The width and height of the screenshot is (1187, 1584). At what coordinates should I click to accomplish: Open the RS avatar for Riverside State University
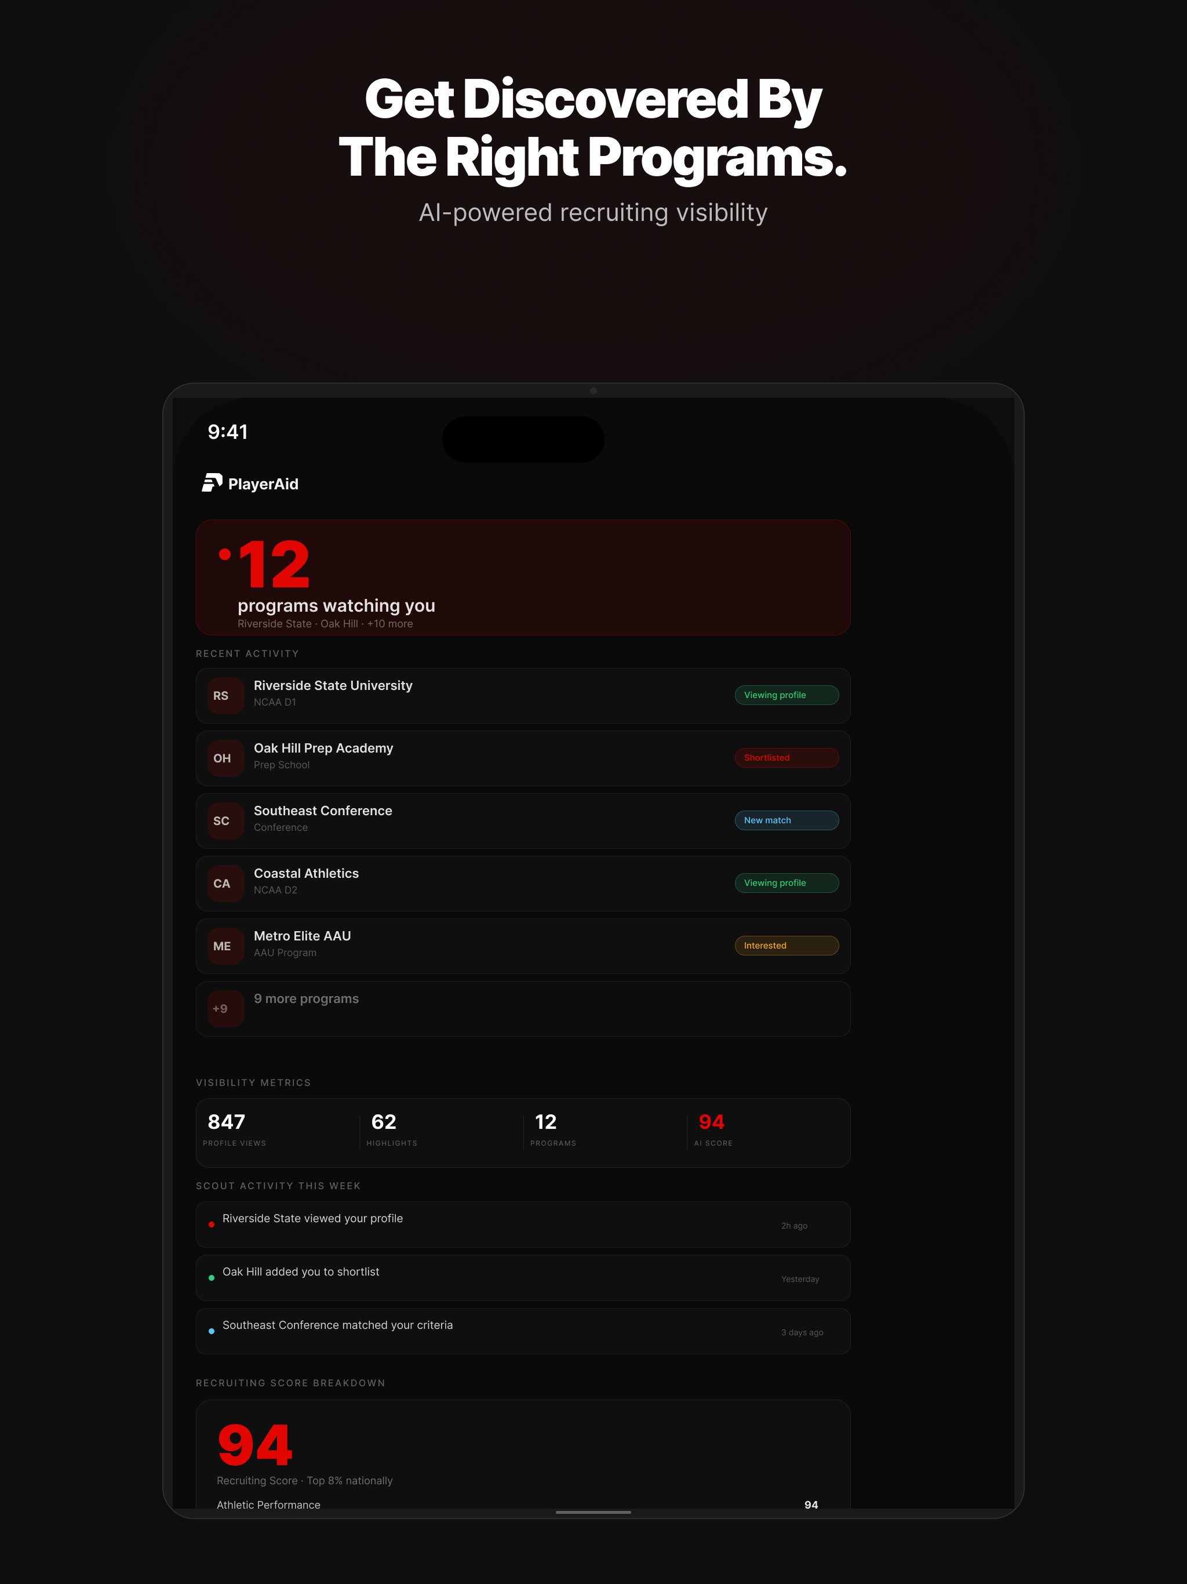[225, 695]
